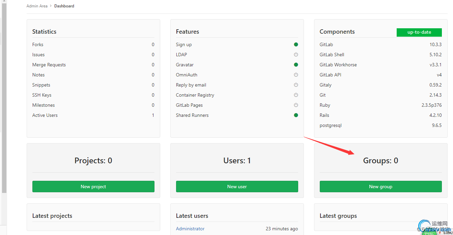
Task: Click the Features panel title
Action: (x=188, y=32)
